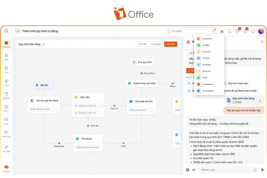This screenshot has width=267, height=178.
Task: Open the 1AI assistant icon in top bar
Action: 222,31
